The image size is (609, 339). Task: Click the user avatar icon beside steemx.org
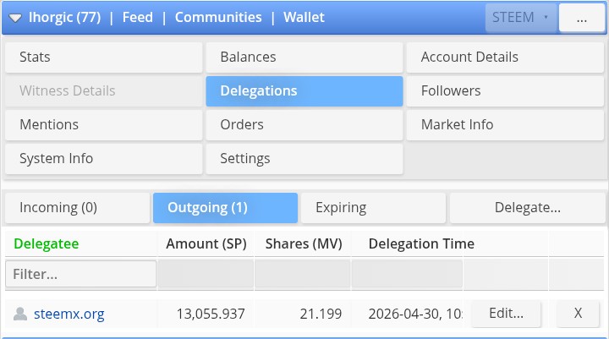(20, 314)
